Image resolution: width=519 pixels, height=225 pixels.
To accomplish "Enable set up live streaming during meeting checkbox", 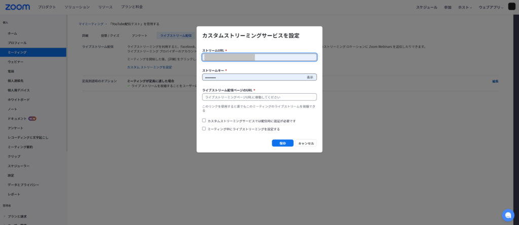I will (204, 129).
